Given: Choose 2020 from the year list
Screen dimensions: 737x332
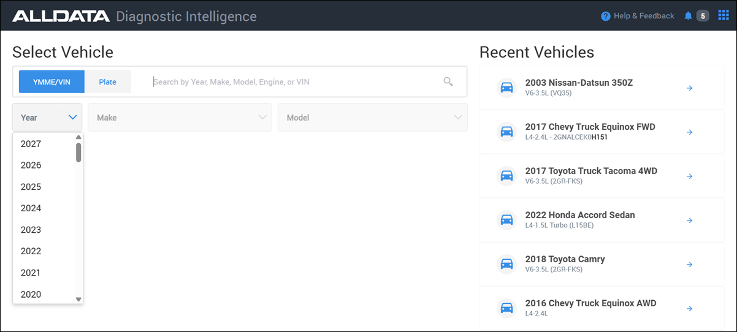Looking at the screenshot, I should point(44,294).
